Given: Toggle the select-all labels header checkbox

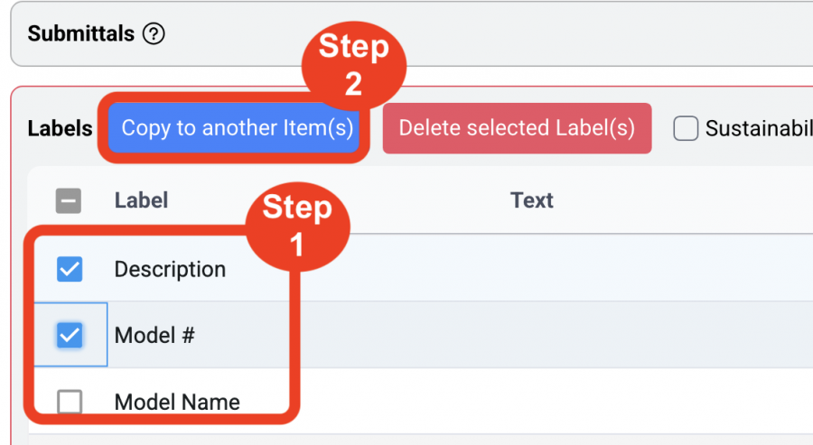Looking at the screenshot, I should point(69,201).
